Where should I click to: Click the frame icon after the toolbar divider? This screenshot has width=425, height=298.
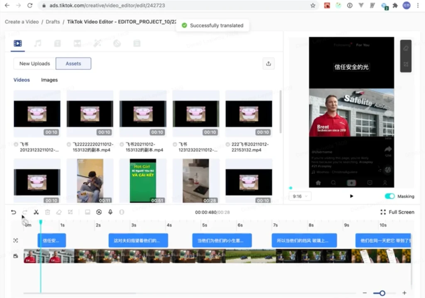tap(88, 212)
